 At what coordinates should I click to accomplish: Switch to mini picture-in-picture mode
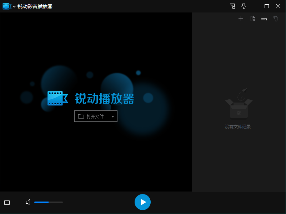232,6
